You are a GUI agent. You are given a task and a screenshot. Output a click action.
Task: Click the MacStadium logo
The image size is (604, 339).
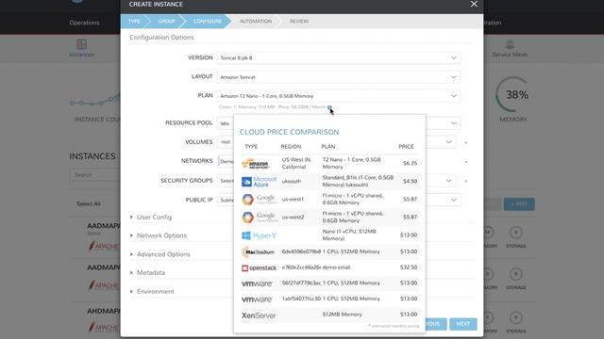click(258, 252)
